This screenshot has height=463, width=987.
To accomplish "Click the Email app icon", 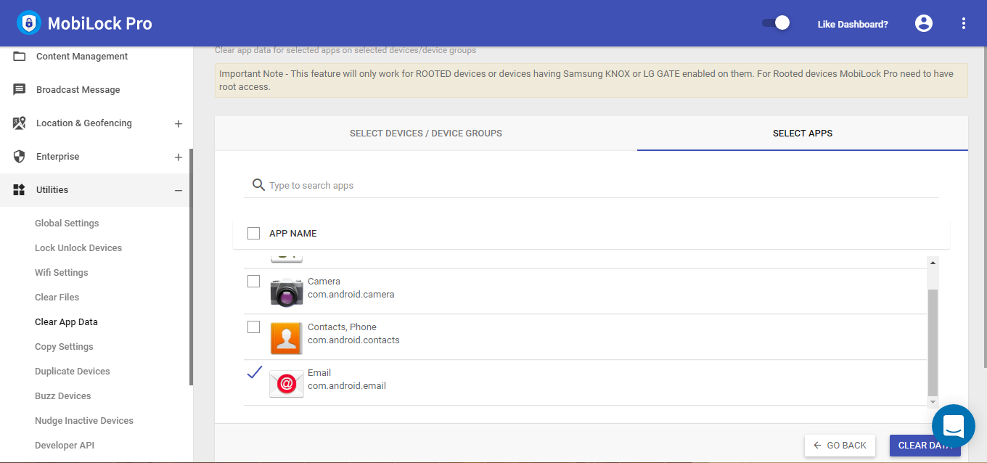I will [287, 384].
